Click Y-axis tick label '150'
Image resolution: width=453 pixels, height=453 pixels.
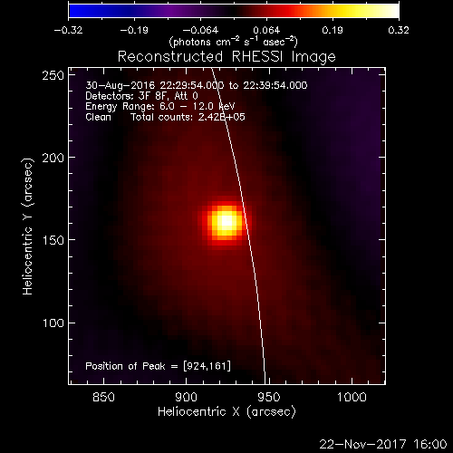(53, 241)
